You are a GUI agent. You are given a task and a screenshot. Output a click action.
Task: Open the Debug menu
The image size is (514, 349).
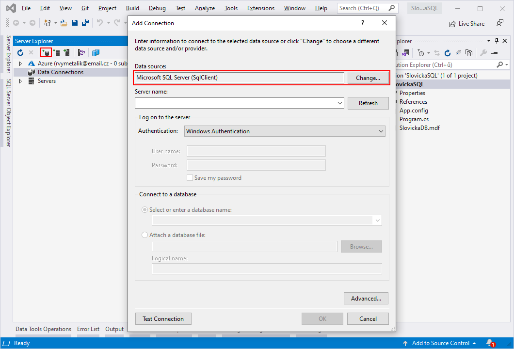[157, 8]
